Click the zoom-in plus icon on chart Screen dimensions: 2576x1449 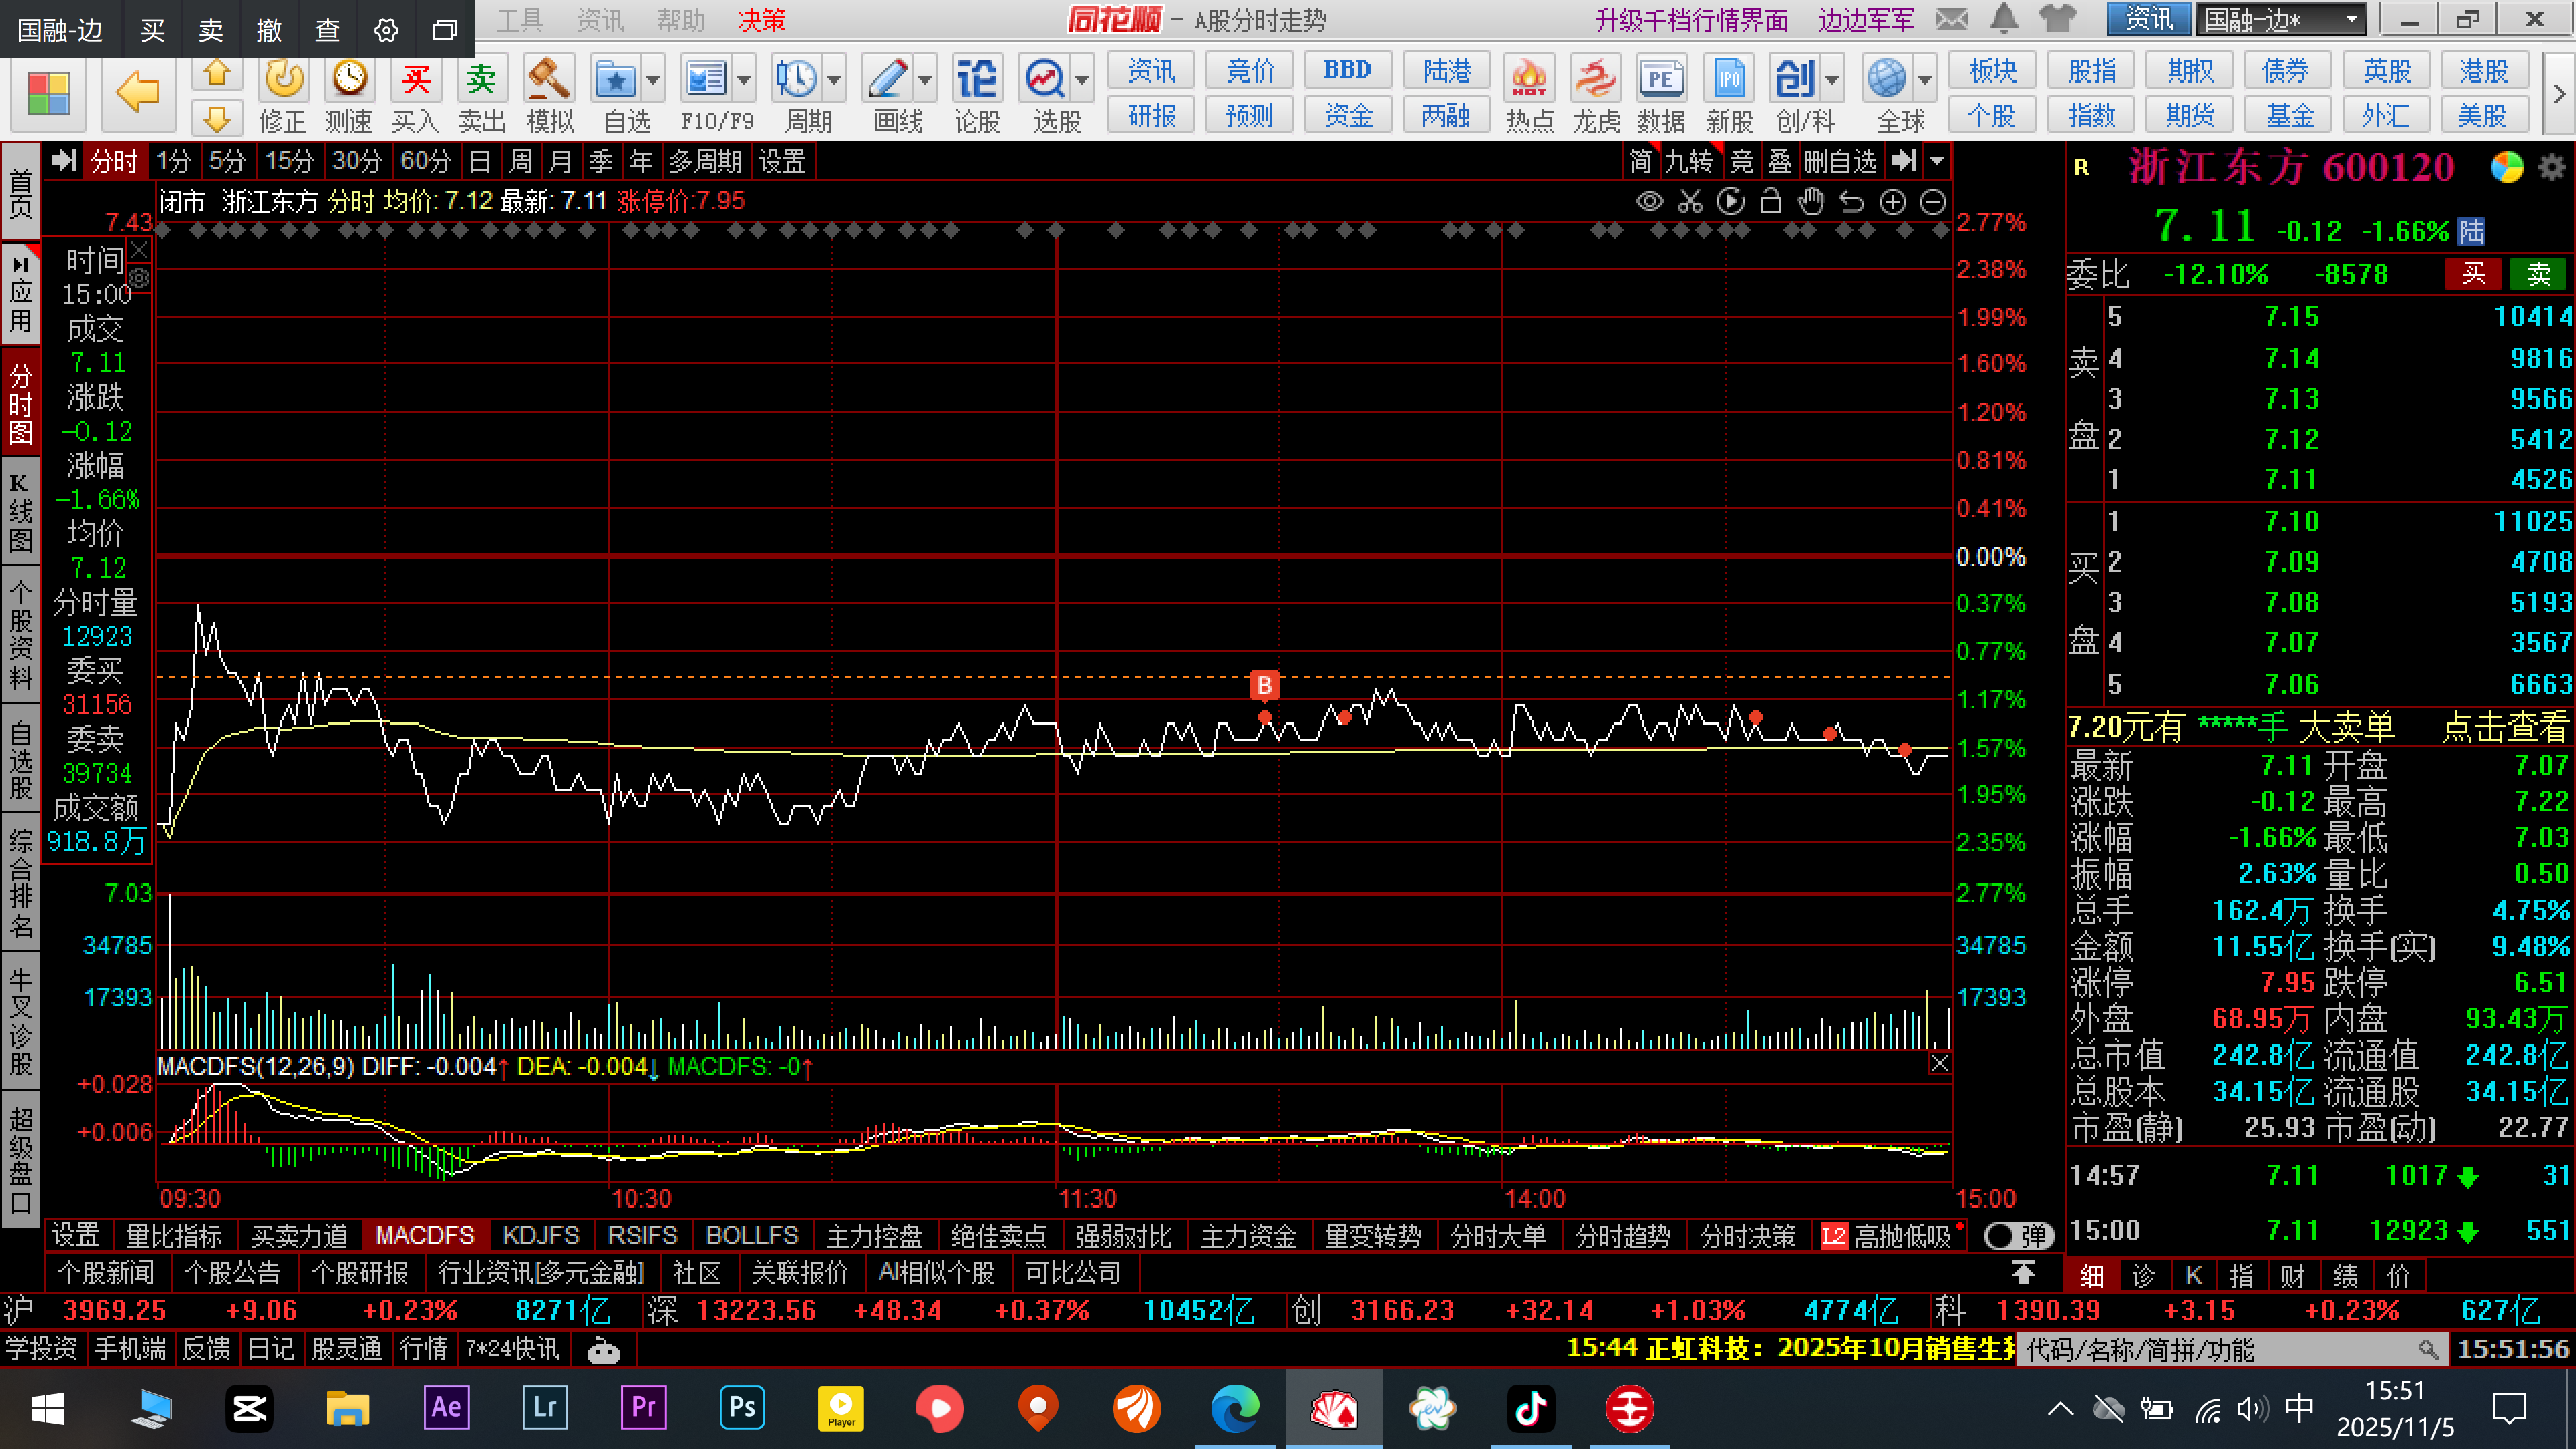[1892, 203]
